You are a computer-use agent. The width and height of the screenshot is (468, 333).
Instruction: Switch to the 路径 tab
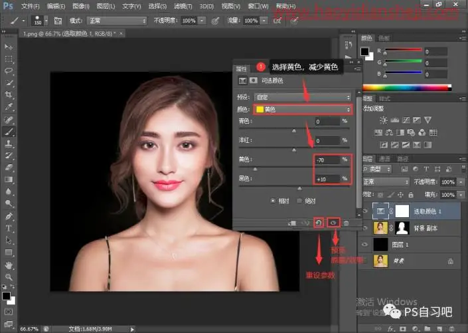click(x=403, y=158)
